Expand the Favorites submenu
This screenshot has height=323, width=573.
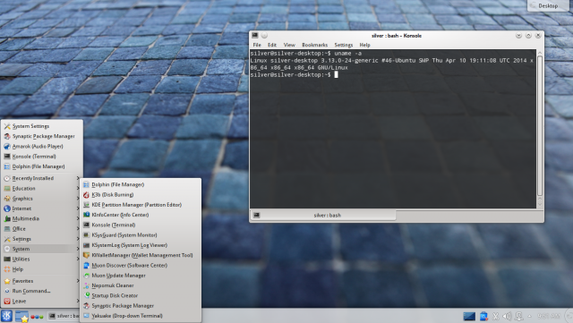pos(42,281)
